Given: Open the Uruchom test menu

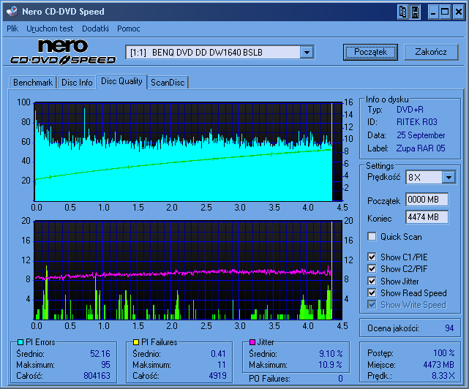Looking at the screenshot, I should (x=50, y=29).
